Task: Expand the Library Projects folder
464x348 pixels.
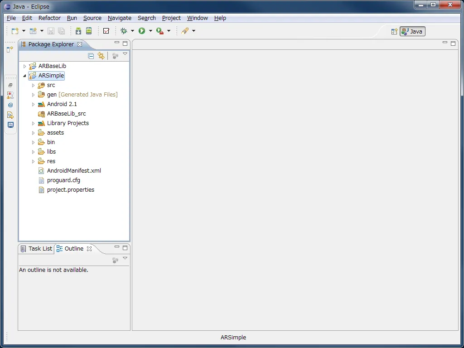Action: [x=34, y=123]
